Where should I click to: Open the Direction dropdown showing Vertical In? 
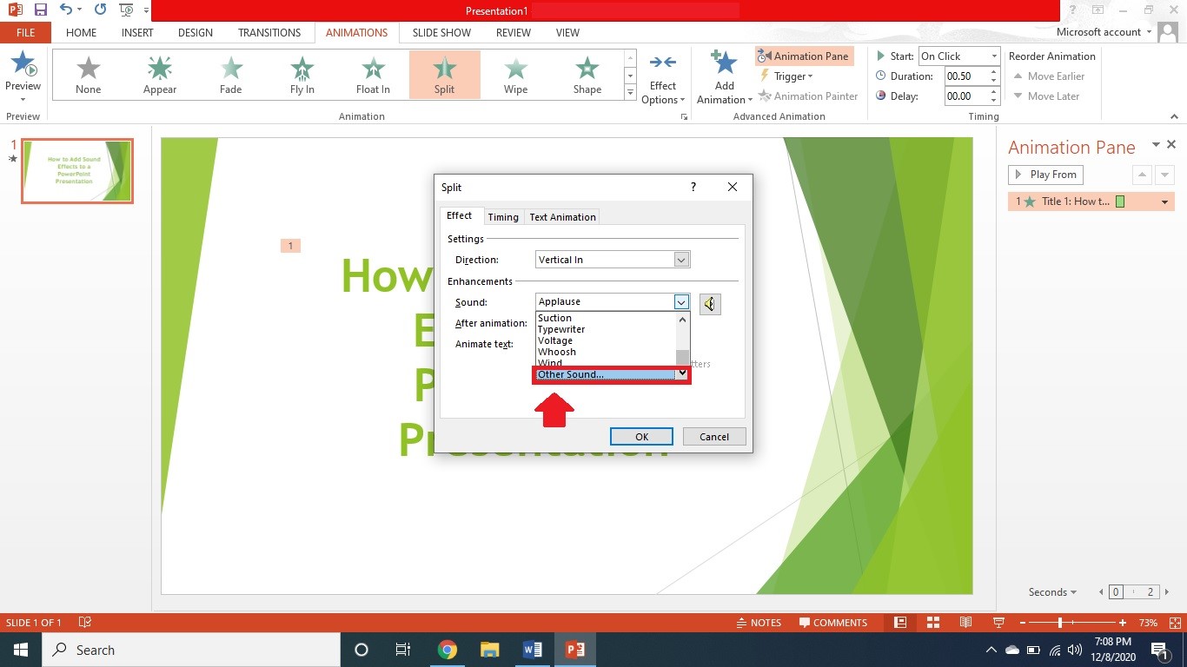tap(681, 259)
